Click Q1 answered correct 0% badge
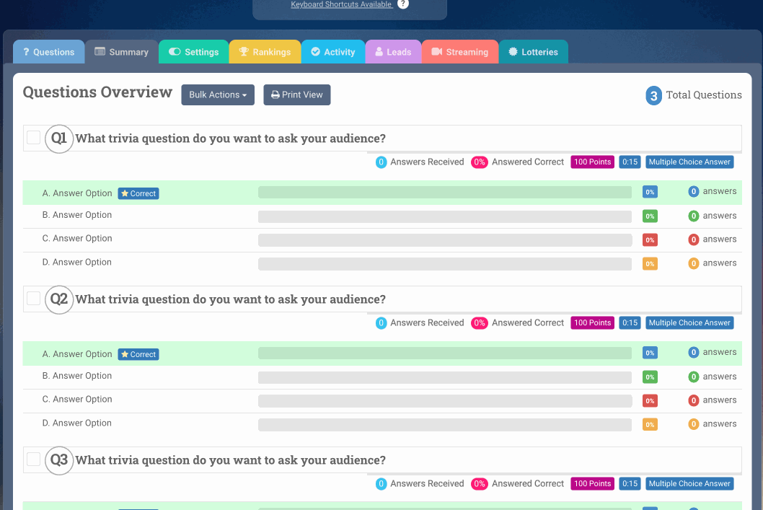This screenshot has width=763, height=510. click(480, 162)
